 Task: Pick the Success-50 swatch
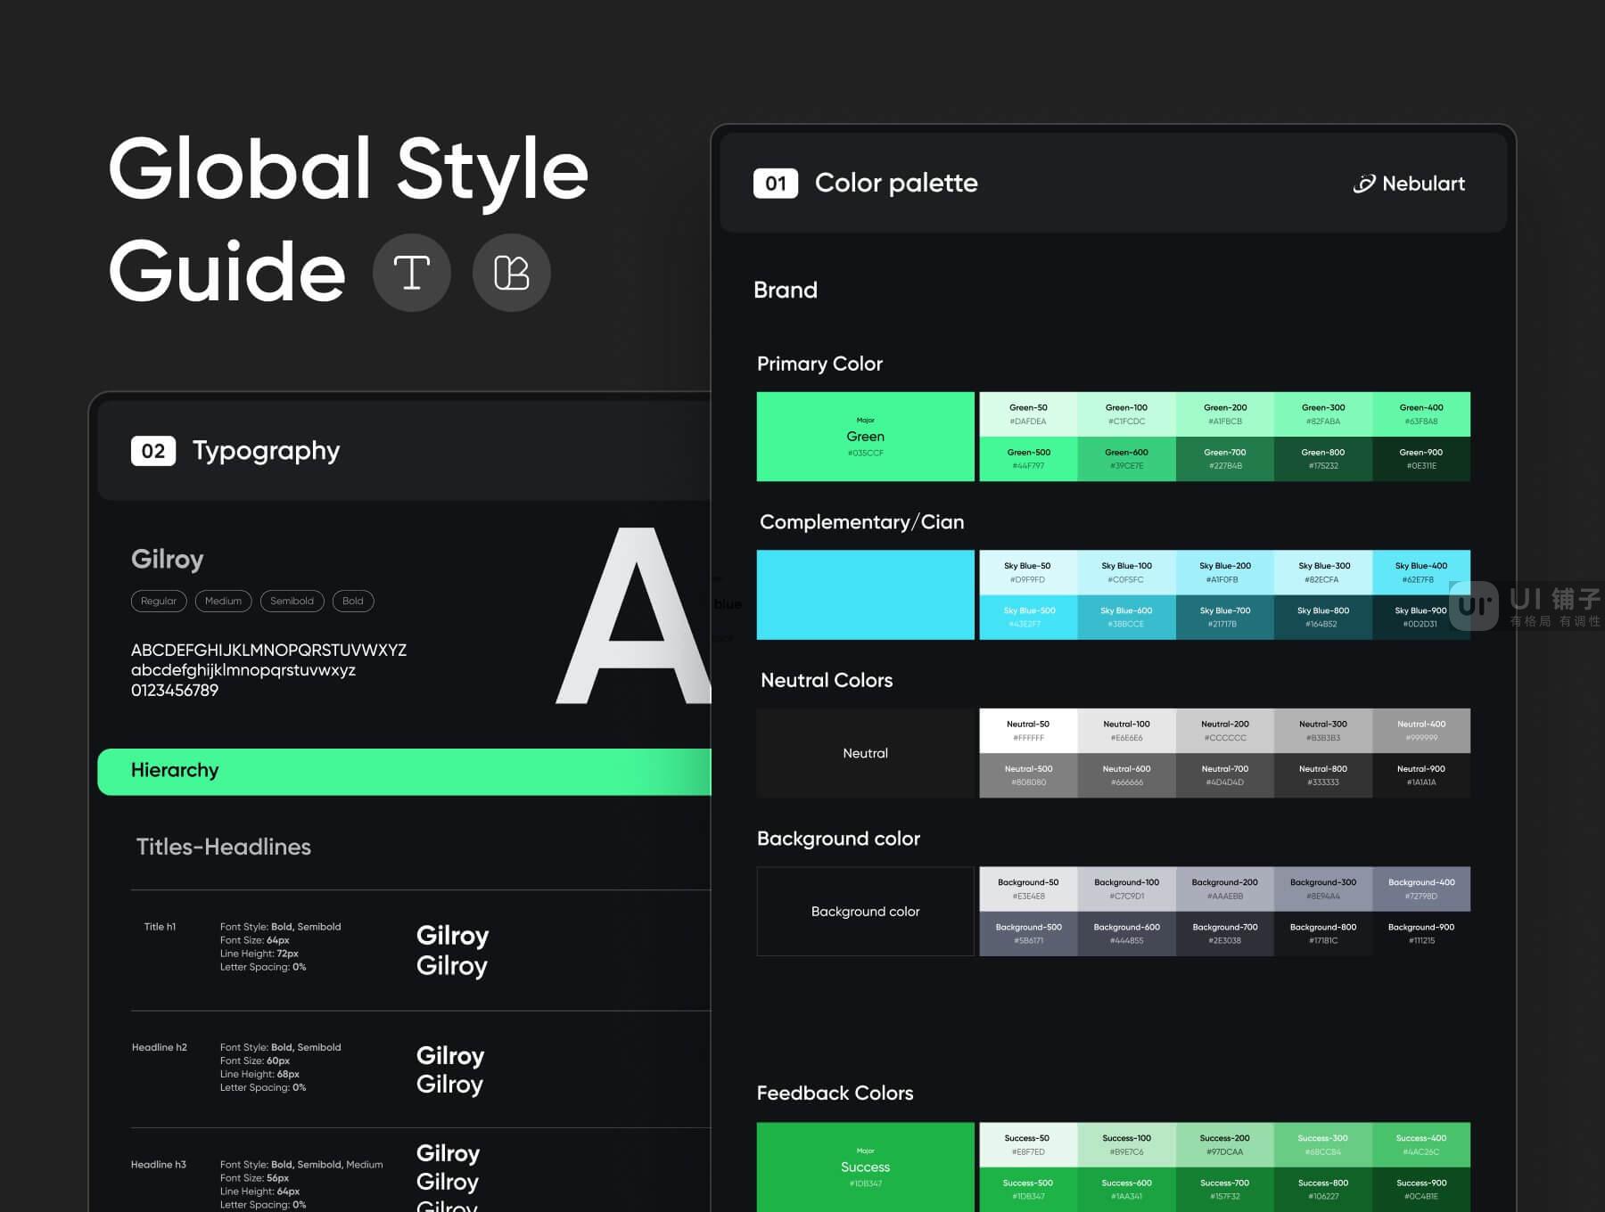[x=1029, y=1145]
